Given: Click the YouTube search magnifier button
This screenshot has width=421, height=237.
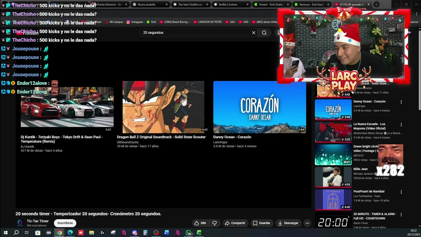Looking at the screenshot, I should point(264,33).
